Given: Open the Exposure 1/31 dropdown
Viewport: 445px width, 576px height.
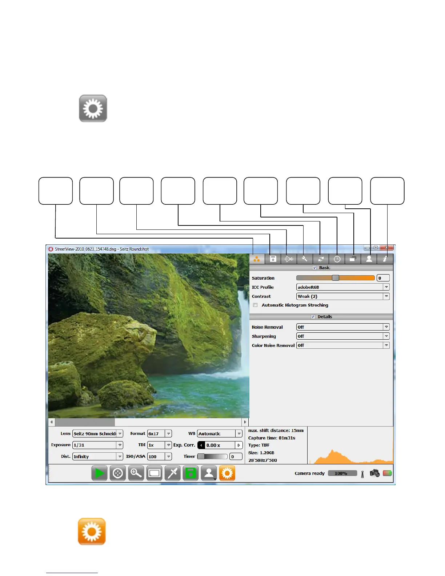Looking at the screenshot, I should [x=98, y=445].
